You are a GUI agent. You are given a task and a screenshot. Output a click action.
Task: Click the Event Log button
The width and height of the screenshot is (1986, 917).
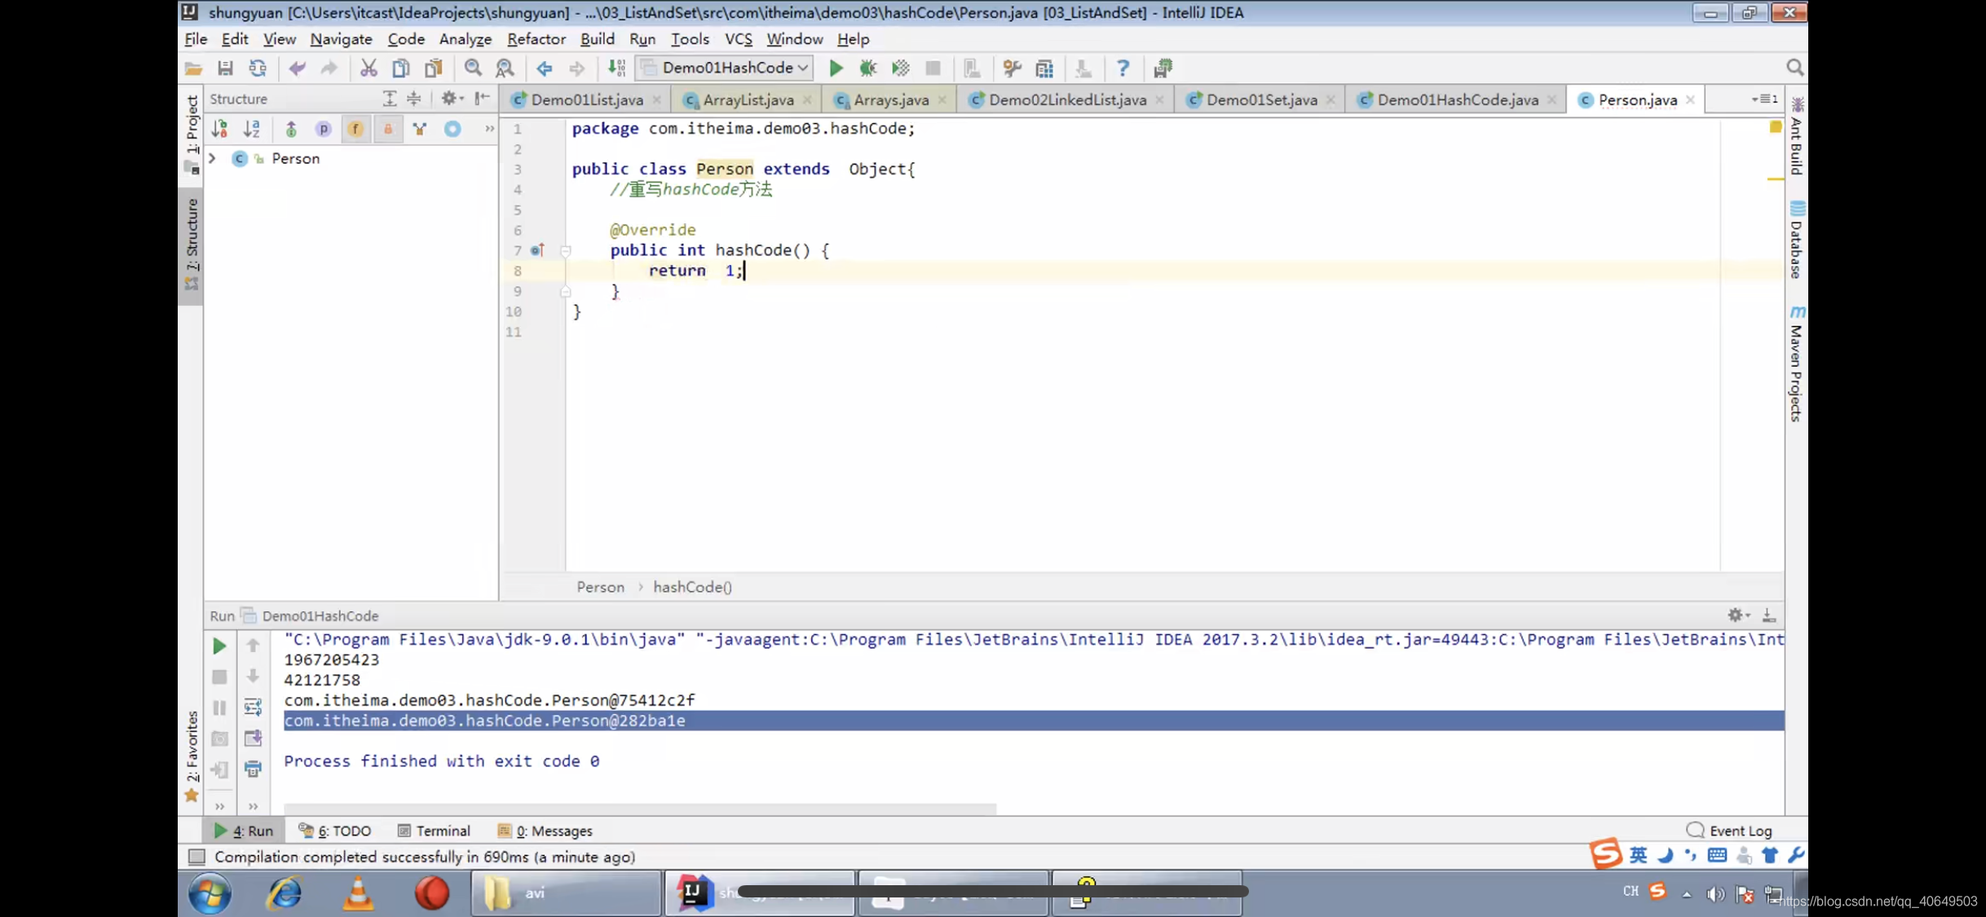click(1741, 831)
